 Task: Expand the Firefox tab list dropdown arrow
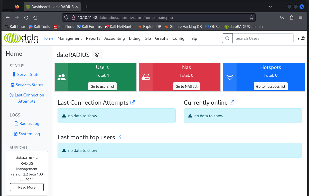(270, 7)
